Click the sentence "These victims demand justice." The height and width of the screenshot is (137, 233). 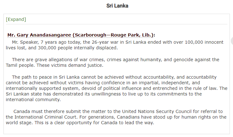click(x=70, y=65)
